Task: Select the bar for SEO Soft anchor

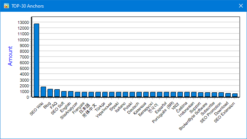Action: tap(64, 94)
